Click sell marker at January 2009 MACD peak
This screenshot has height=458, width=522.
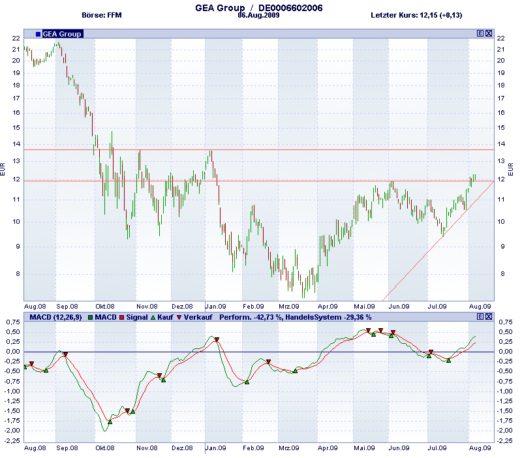point(217,340)
